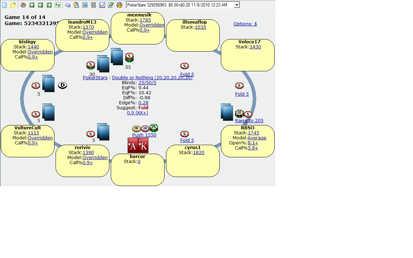Click illseeaflop's Fold 5 action

point(187,74)
